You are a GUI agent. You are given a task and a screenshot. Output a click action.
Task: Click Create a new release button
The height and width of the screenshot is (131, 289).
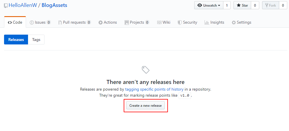(145, 106)
